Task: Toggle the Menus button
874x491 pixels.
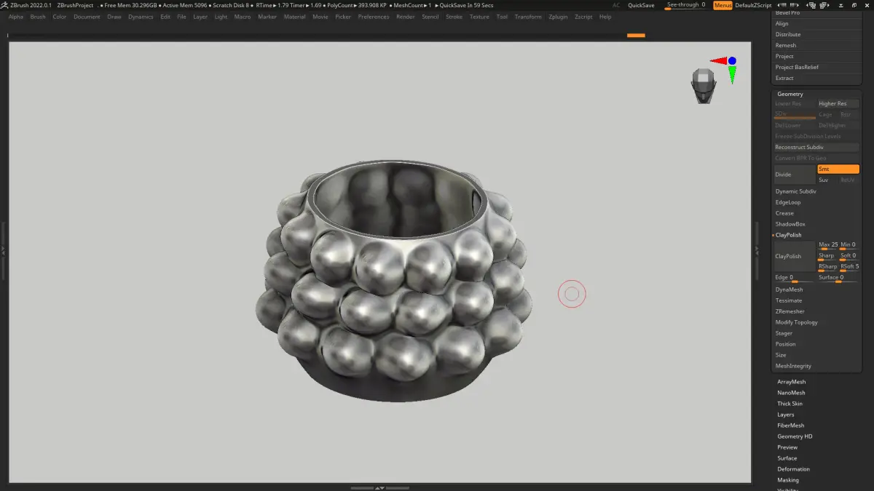Action: [x=723, y=5]
